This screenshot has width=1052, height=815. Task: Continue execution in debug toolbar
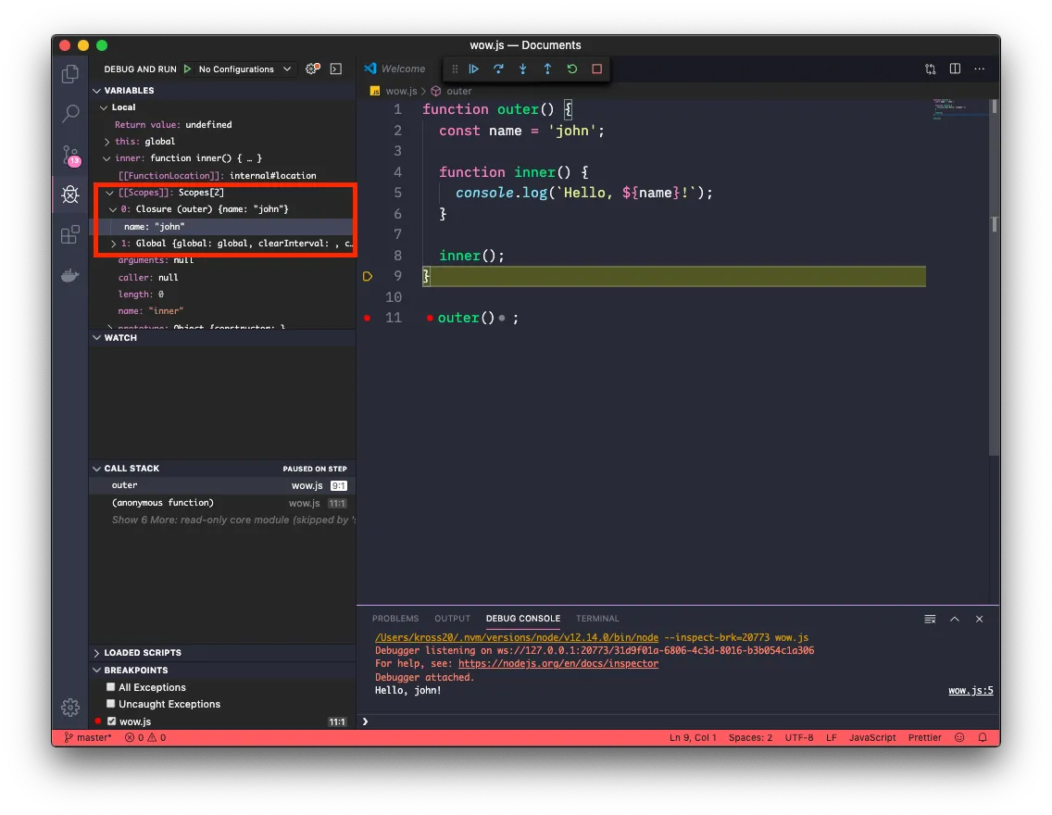pos(473,69)
